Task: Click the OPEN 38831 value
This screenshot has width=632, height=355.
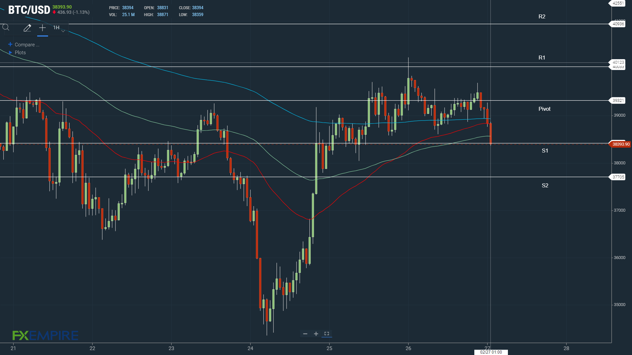Action: [163, 8]
